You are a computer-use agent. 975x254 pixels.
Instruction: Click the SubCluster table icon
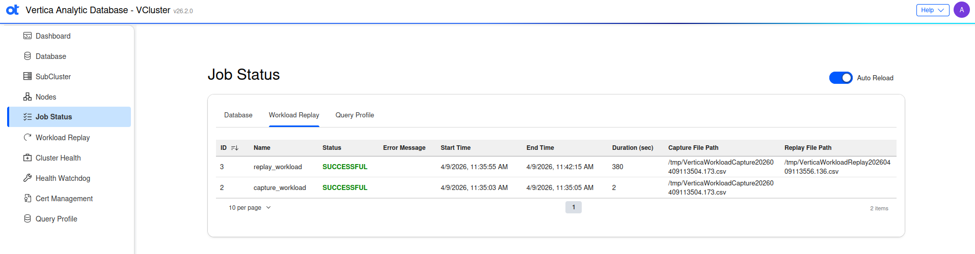28,76
